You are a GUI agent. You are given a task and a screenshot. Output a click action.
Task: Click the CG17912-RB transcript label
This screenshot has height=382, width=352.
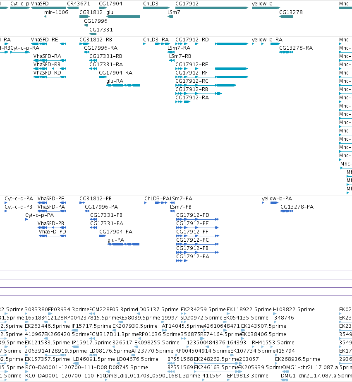click(192, 89)
